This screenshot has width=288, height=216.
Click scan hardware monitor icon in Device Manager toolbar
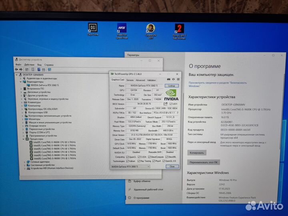[x=50, y=70]
